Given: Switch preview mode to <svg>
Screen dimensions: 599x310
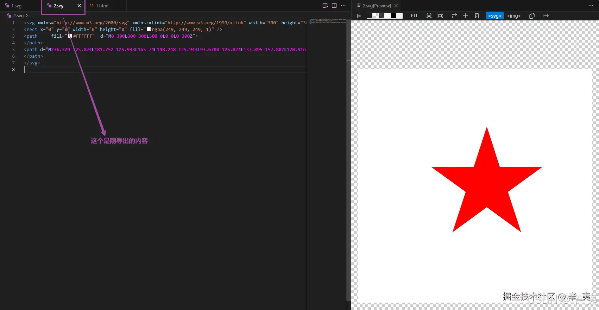Looking at the screenshot, I should pos(494,16).
